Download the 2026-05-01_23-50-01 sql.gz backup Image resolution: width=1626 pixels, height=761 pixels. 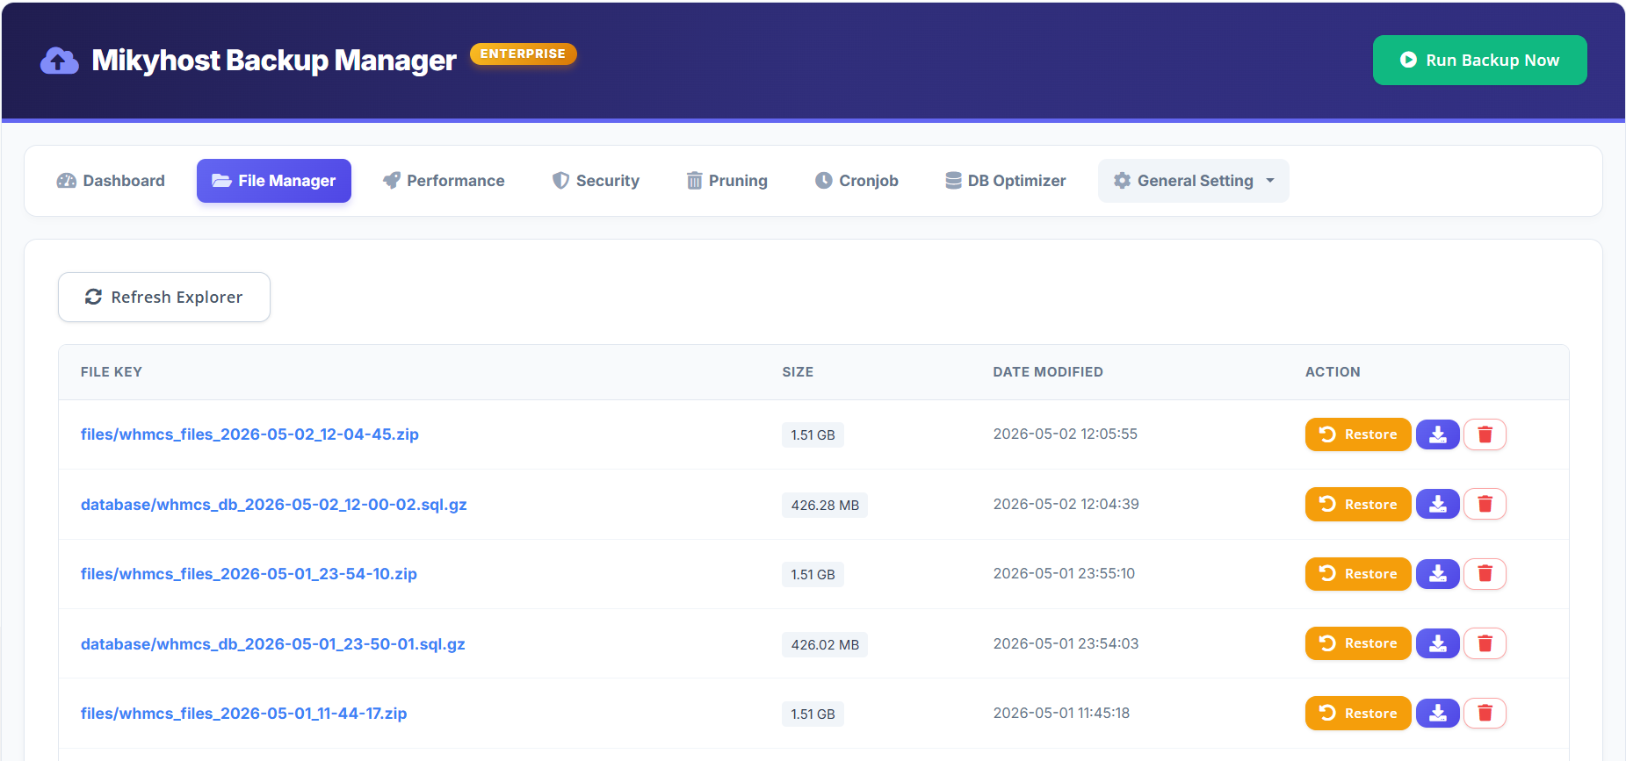pos(1438,643)
